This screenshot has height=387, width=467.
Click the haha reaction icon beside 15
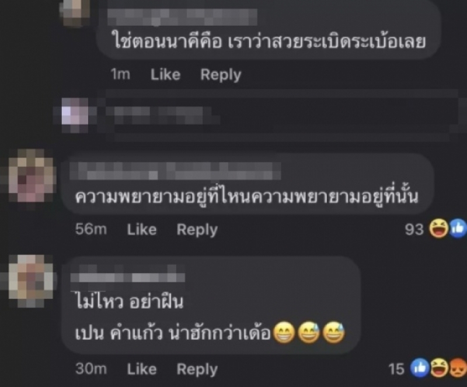click(x=439, y=368)
